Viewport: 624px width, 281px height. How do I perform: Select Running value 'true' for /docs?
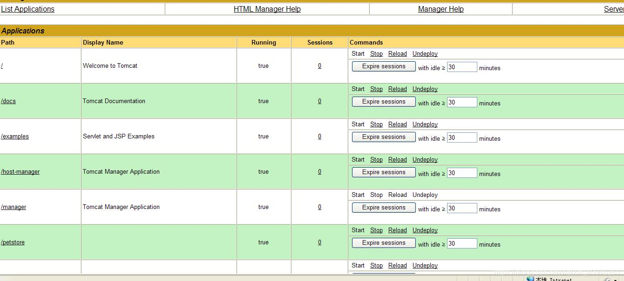[264, 101]
